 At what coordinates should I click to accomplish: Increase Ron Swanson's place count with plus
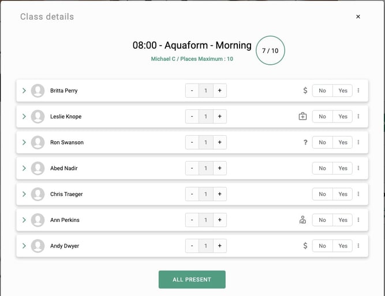tap(219, 142)
